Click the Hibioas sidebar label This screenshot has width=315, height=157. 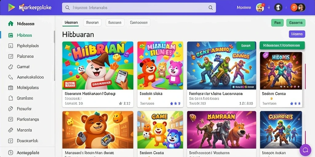pos(25,35)
